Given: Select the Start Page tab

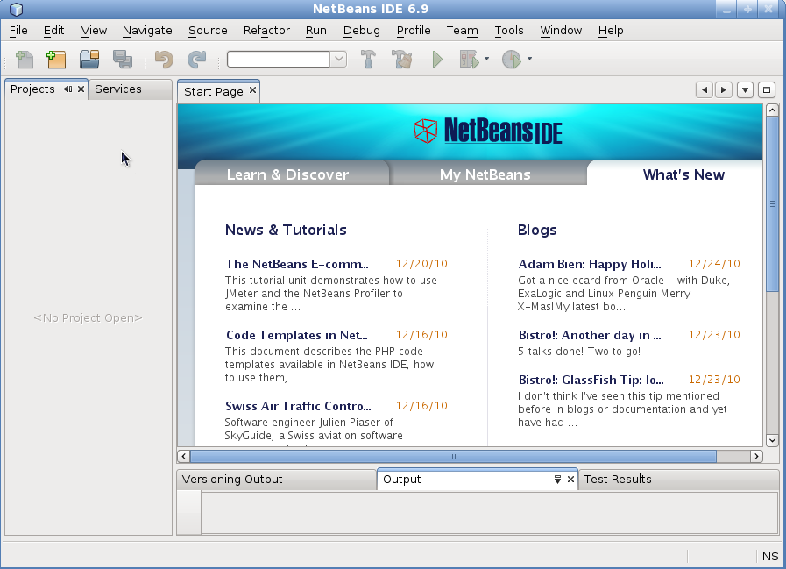Looking at the screenshot, I should click(213, 91).
